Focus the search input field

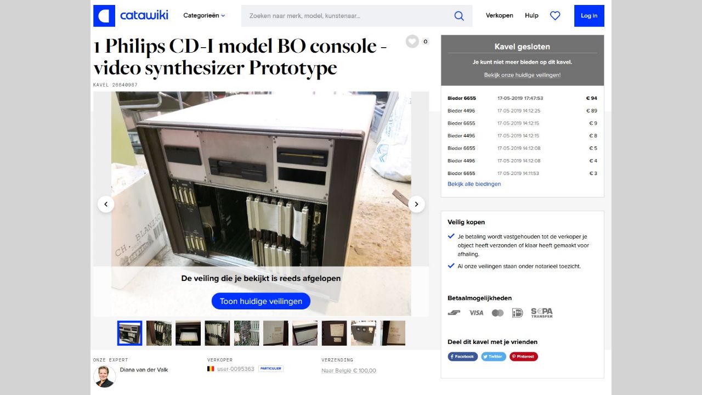[347, 16]
